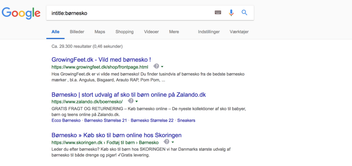Open the GrowingFeet.dk result title link
The image size is (352, 166).
click(101, 59)
